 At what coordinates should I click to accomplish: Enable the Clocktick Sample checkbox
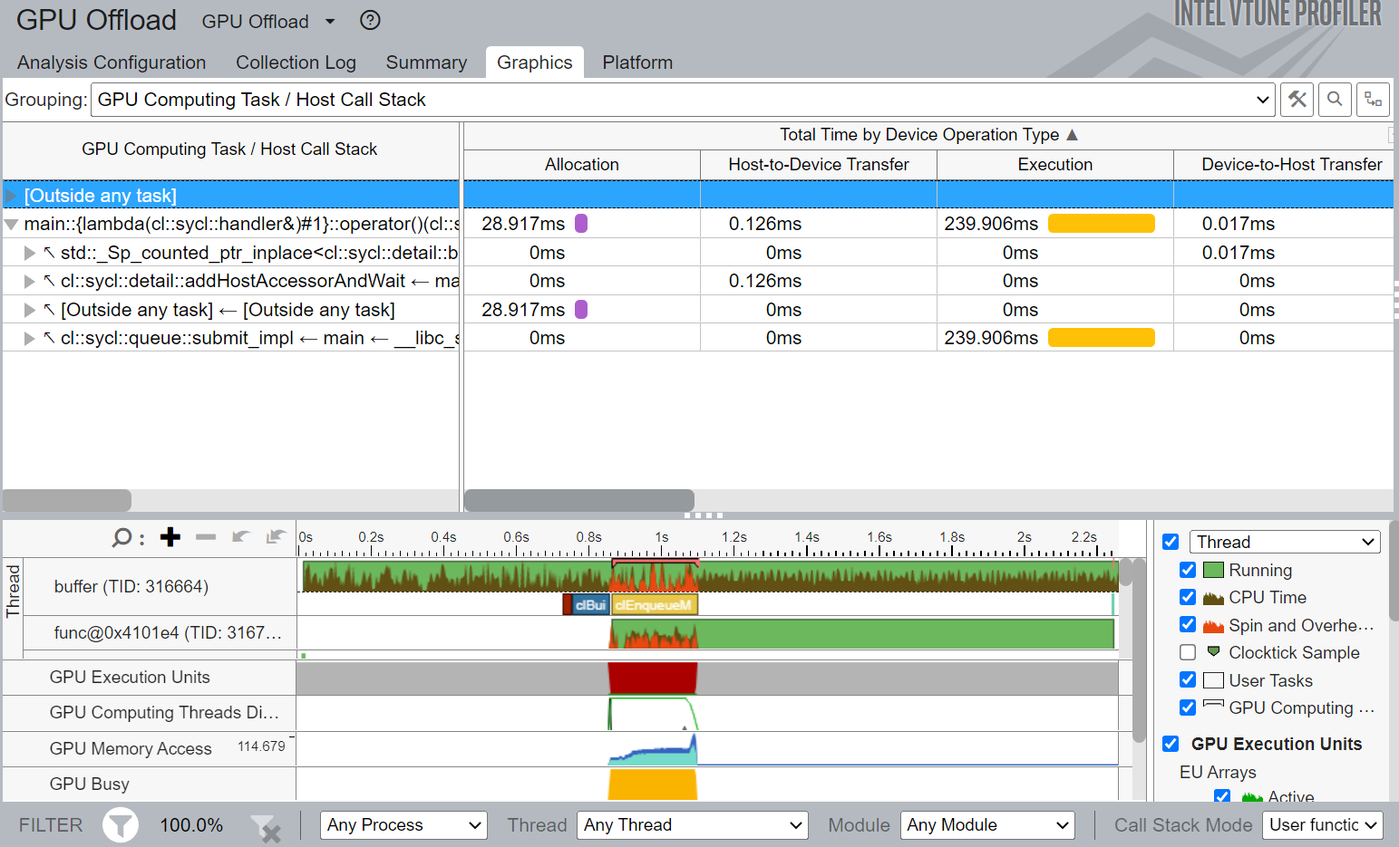1188,652
